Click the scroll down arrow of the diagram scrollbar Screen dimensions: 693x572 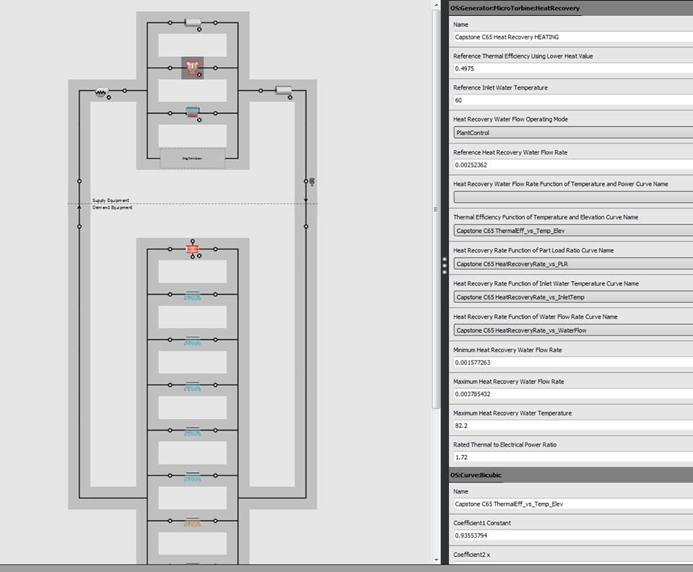436,560
